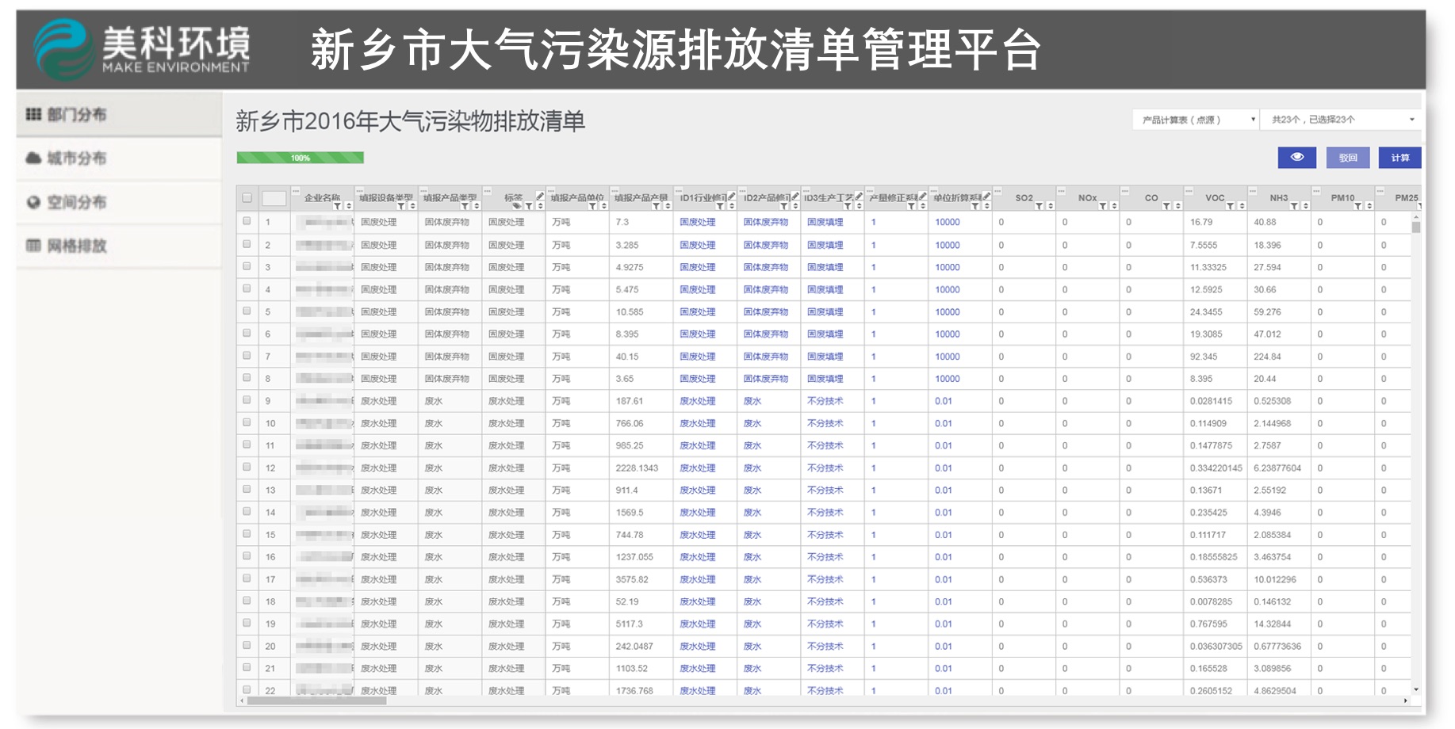Open 部门分布 in the sidebar
1455x729 pixels.
click(76, 115)
